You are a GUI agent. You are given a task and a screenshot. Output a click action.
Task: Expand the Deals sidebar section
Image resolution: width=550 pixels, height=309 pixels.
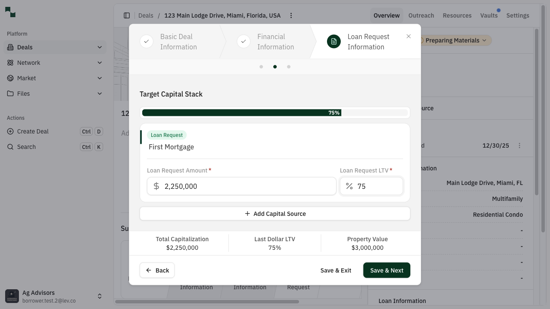click(x=100, y=47)
